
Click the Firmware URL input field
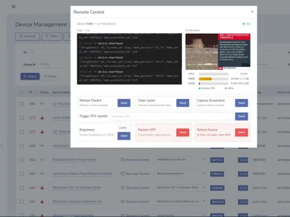(171, 116)
